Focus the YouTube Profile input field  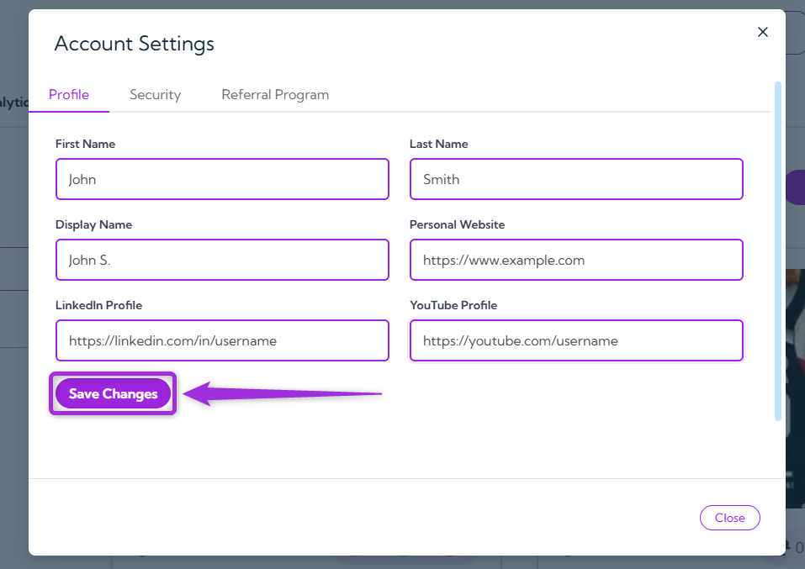click(x=576, y=340)
